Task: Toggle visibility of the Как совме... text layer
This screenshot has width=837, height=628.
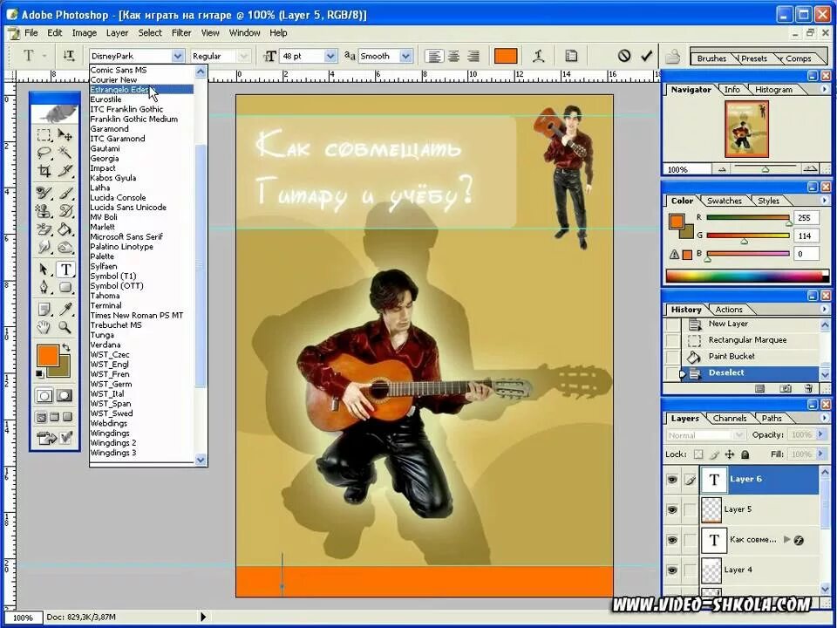Action: click(x=672, y=540)
